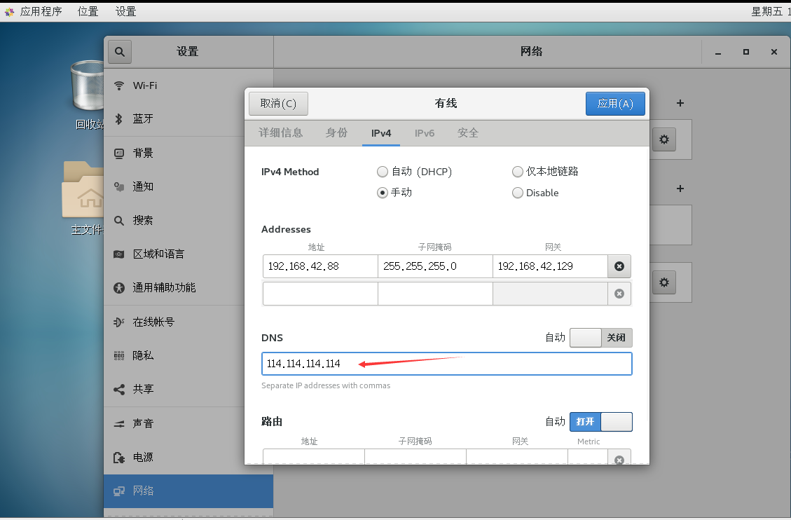Image resolution: width=791 pixels, height=520 pixels.
Task: Open the Sound (声音) panel
Action: tap(188, 424)
